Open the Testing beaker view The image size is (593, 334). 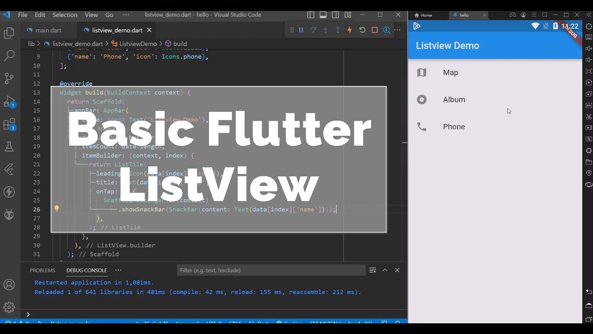[9, 147]
